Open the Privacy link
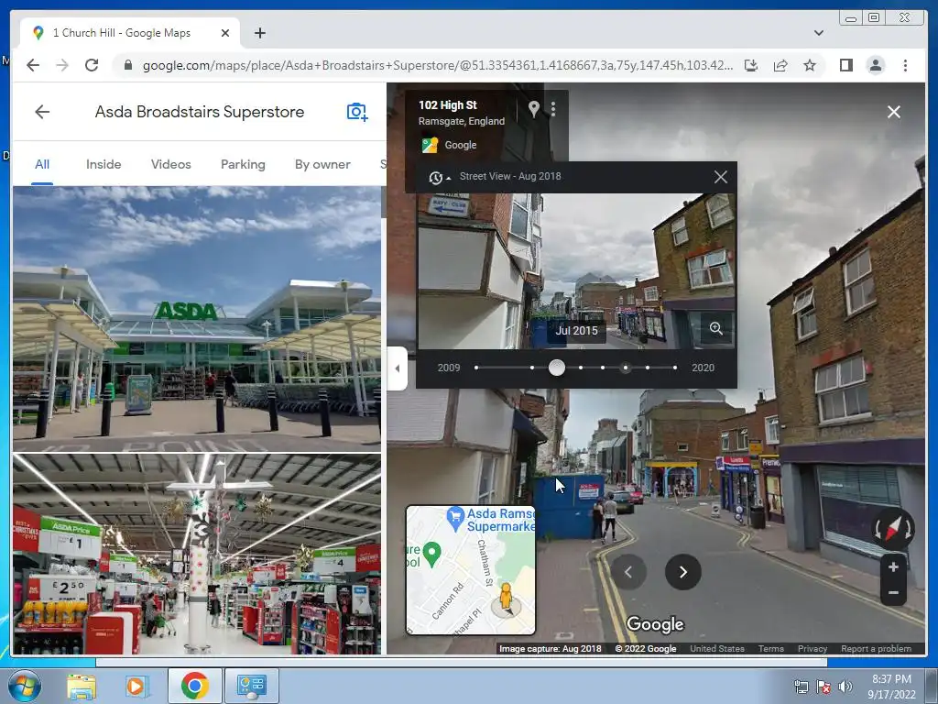 click(813, 648)
